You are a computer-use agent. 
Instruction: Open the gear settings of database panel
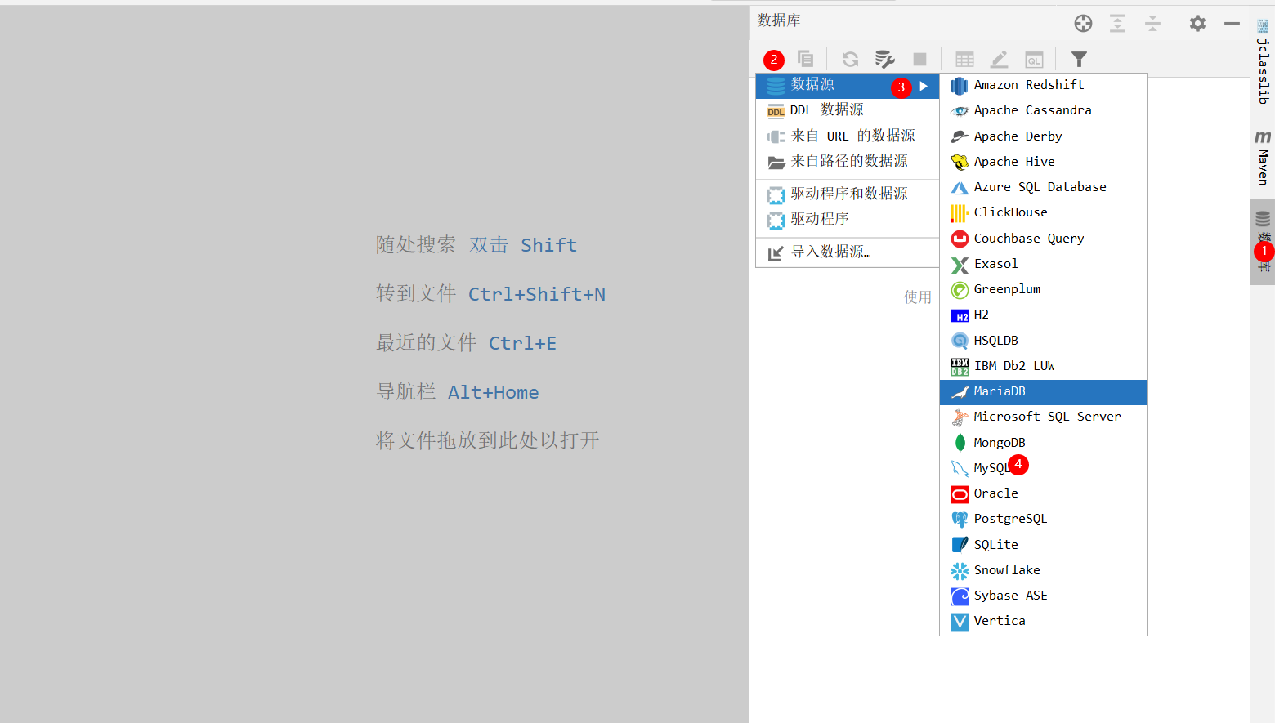coord(1197,24)
